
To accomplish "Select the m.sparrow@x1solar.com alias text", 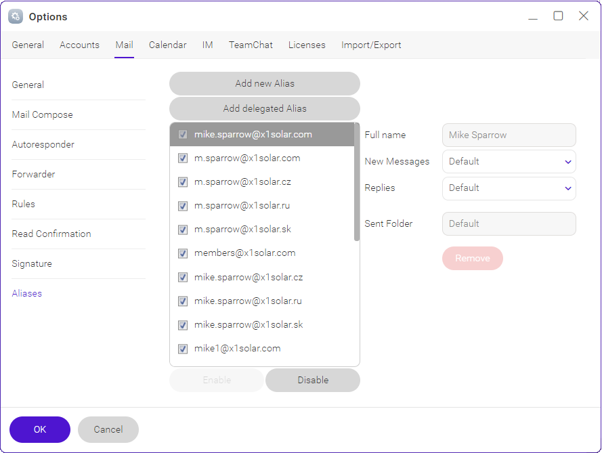I will pos(247,158).
